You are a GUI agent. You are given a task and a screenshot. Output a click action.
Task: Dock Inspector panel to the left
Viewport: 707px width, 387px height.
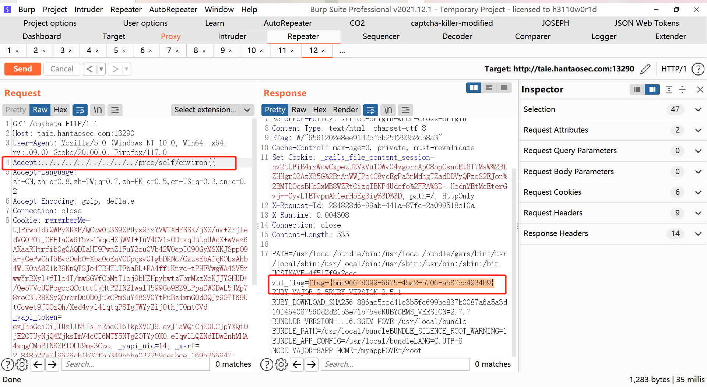coord(637,89)
